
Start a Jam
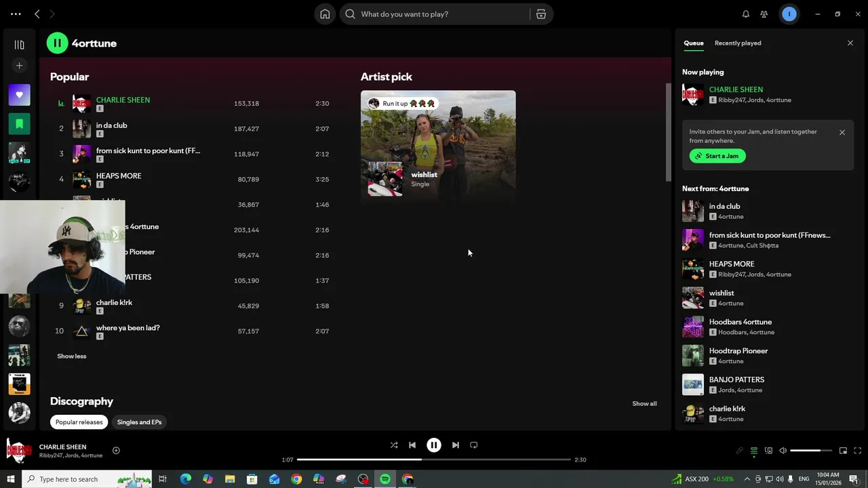(717, 156)
